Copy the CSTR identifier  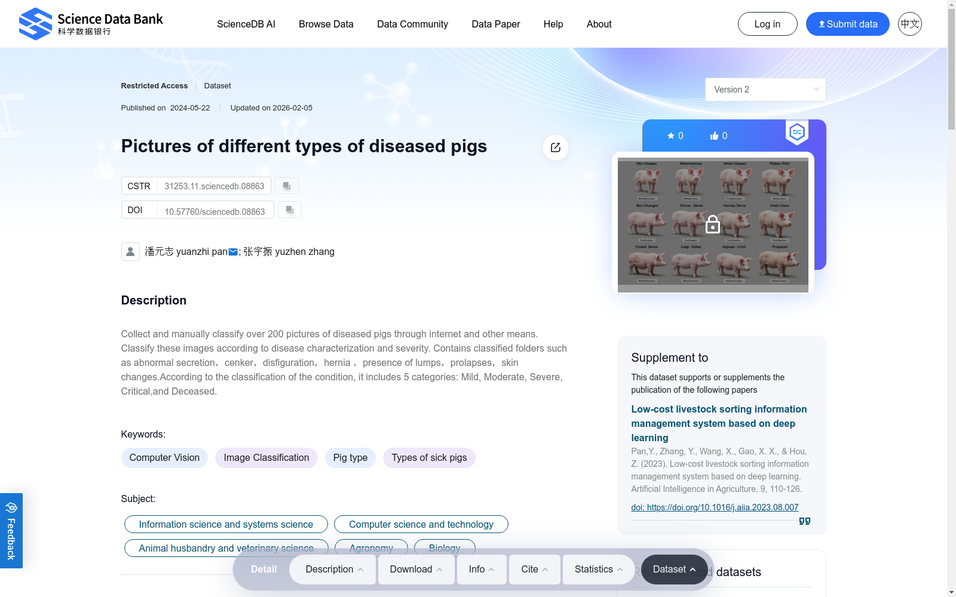click(x=287, y=186)
